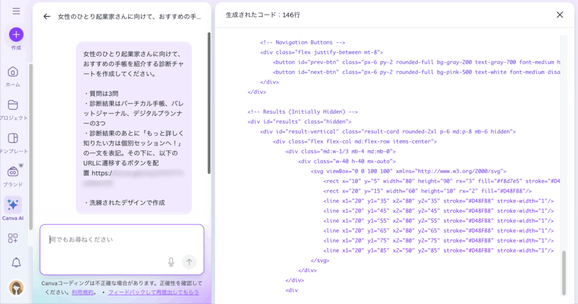
Task: Open the user profile avatar
Action: (16, 288)
